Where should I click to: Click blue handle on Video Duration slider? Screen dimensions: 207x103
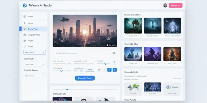pos(61,71)
